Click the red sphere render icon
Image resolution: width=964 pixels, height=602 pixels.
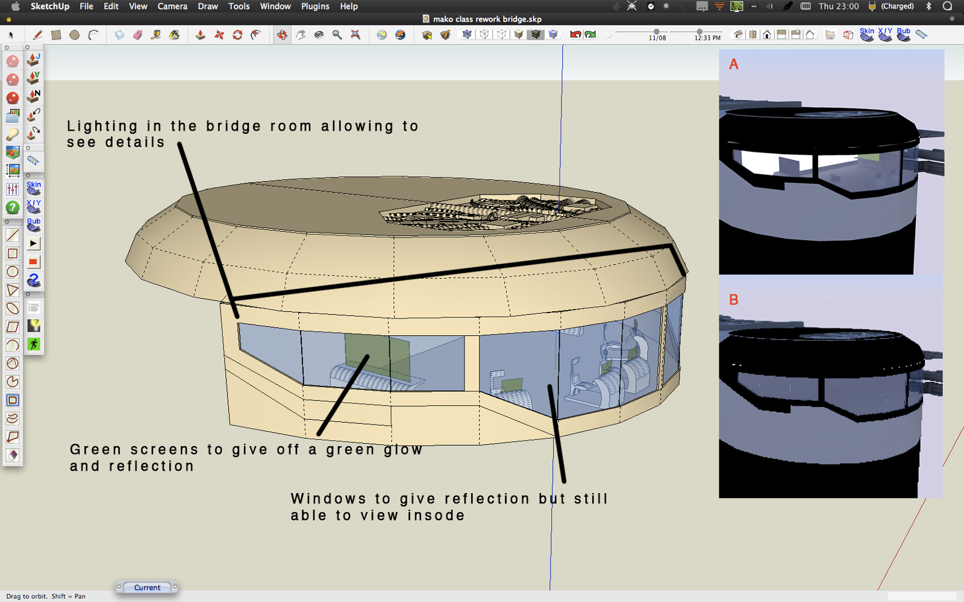[13, 98]
